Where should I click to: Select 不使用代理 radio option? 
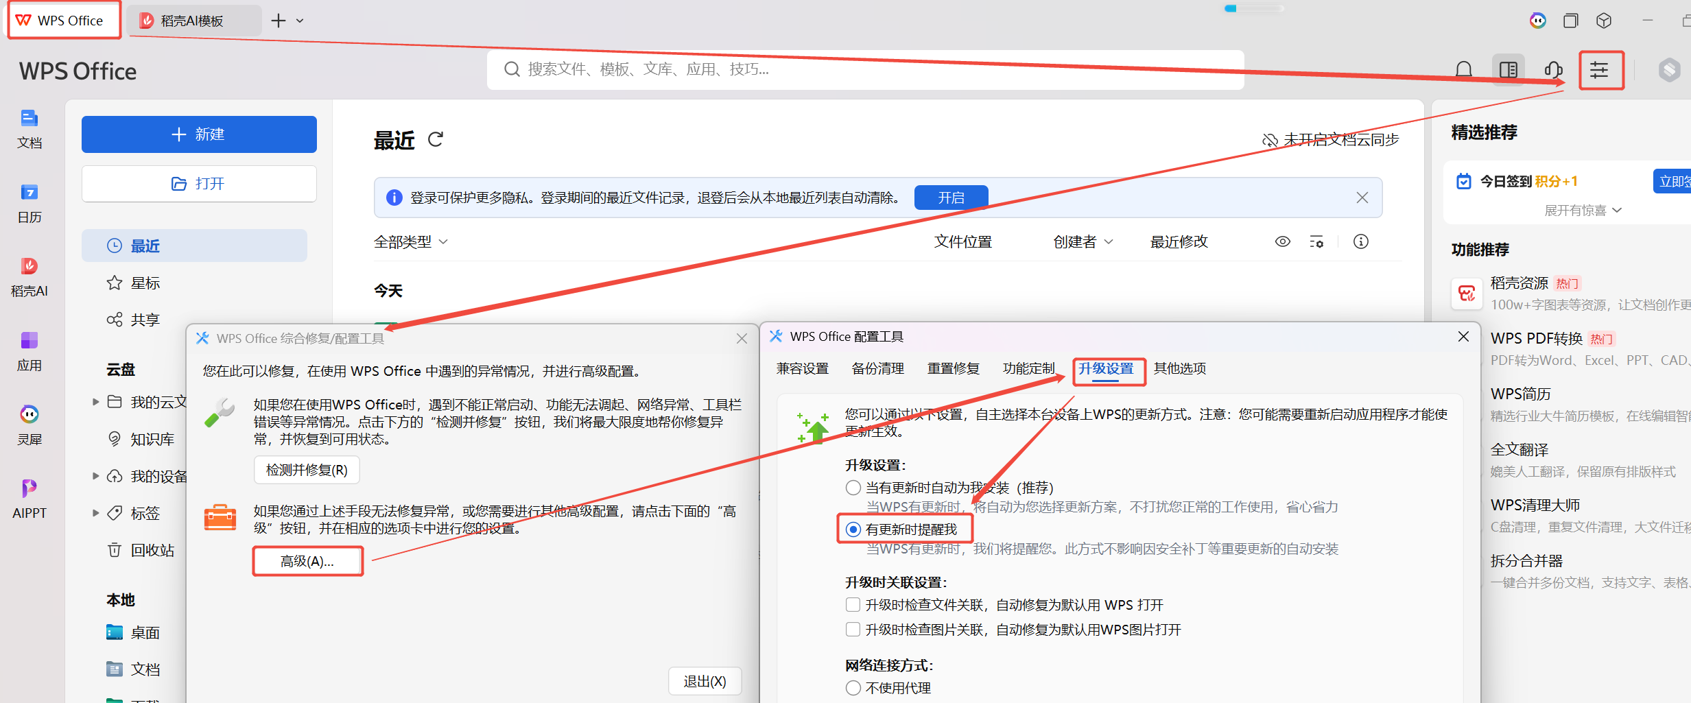pyautogui.click(x=853, y=688)
